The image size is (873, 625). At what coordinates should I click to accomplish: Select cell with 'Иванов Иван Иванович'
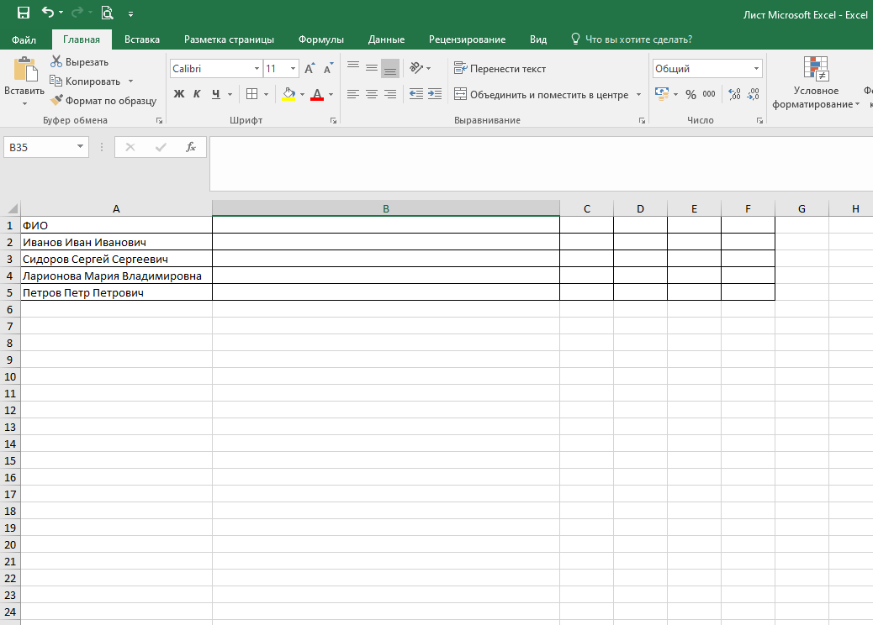coord(116,242)
